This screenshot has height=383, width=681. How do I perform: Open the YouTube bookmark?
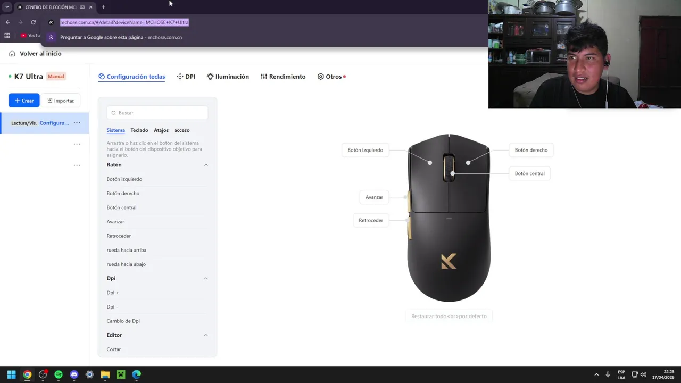(31, 36)
